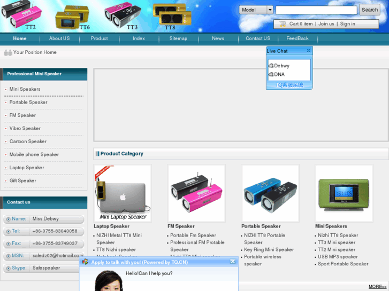Click the DNA chat agent icon
Image resolution: width=389 pixels, height=291 pixels.
(x=271, y=74)
